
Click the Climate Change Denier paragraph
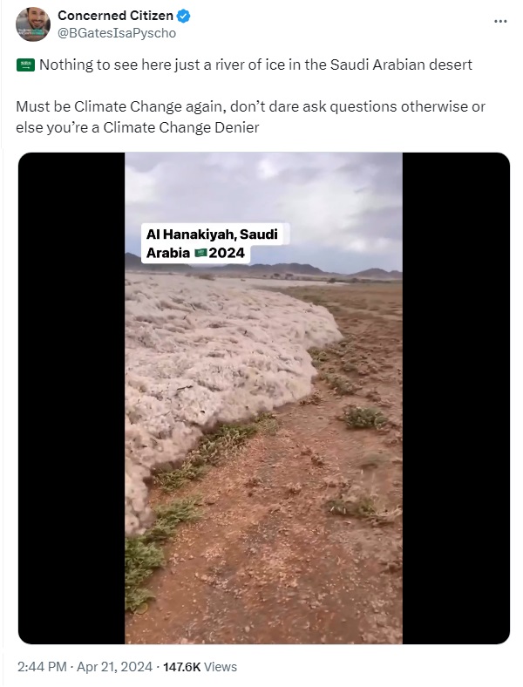click(x=250, y=117)
